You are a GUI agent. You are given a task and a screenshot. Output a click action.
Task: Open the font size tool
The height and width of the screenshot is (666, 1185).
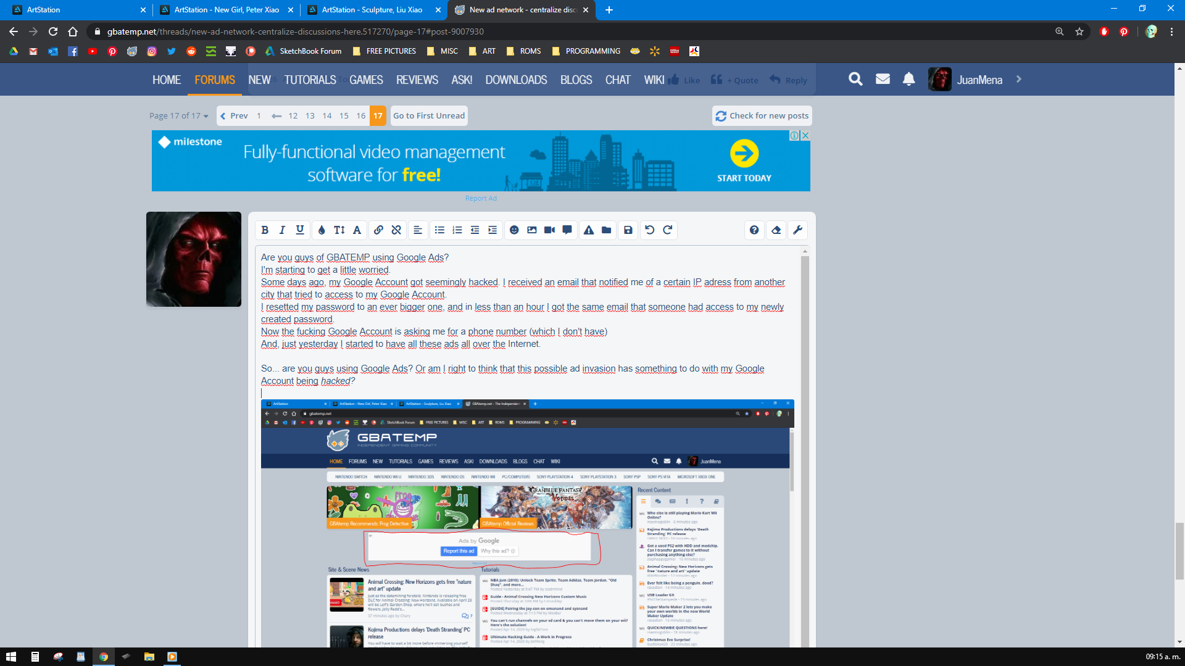[x=339, y=230]
